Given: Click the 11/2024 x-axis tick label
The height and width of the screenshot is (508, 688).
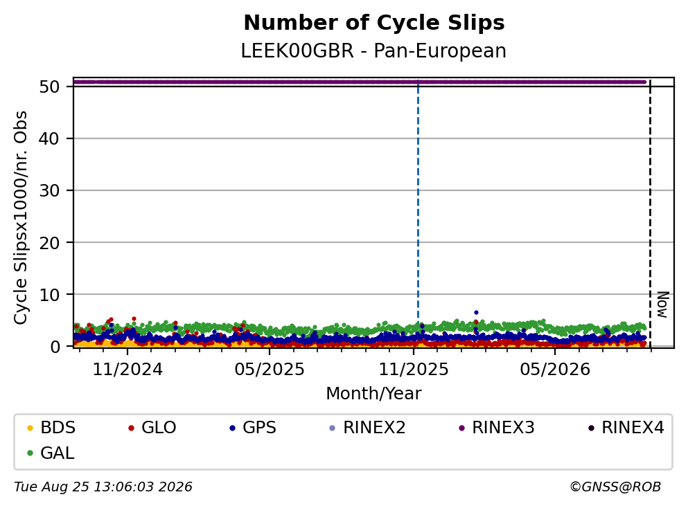Looking at the screenshot, I should pyautogui.click(x=127, y=370).
